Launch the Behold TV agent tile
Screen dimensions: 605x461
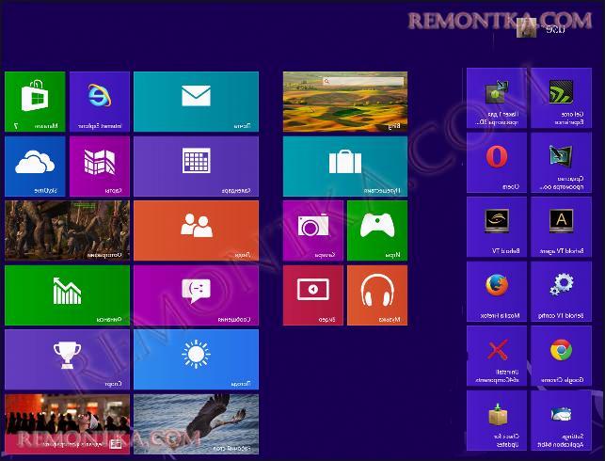[561, 227]
